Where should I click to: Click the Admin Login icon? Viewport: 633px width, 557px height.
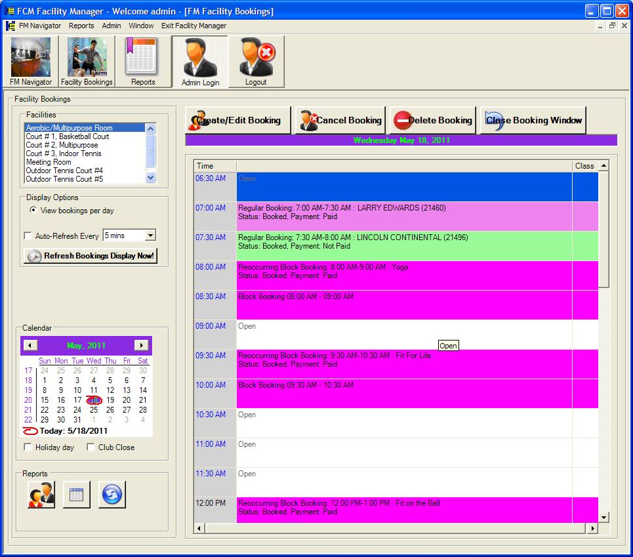[x=200, y=62]
